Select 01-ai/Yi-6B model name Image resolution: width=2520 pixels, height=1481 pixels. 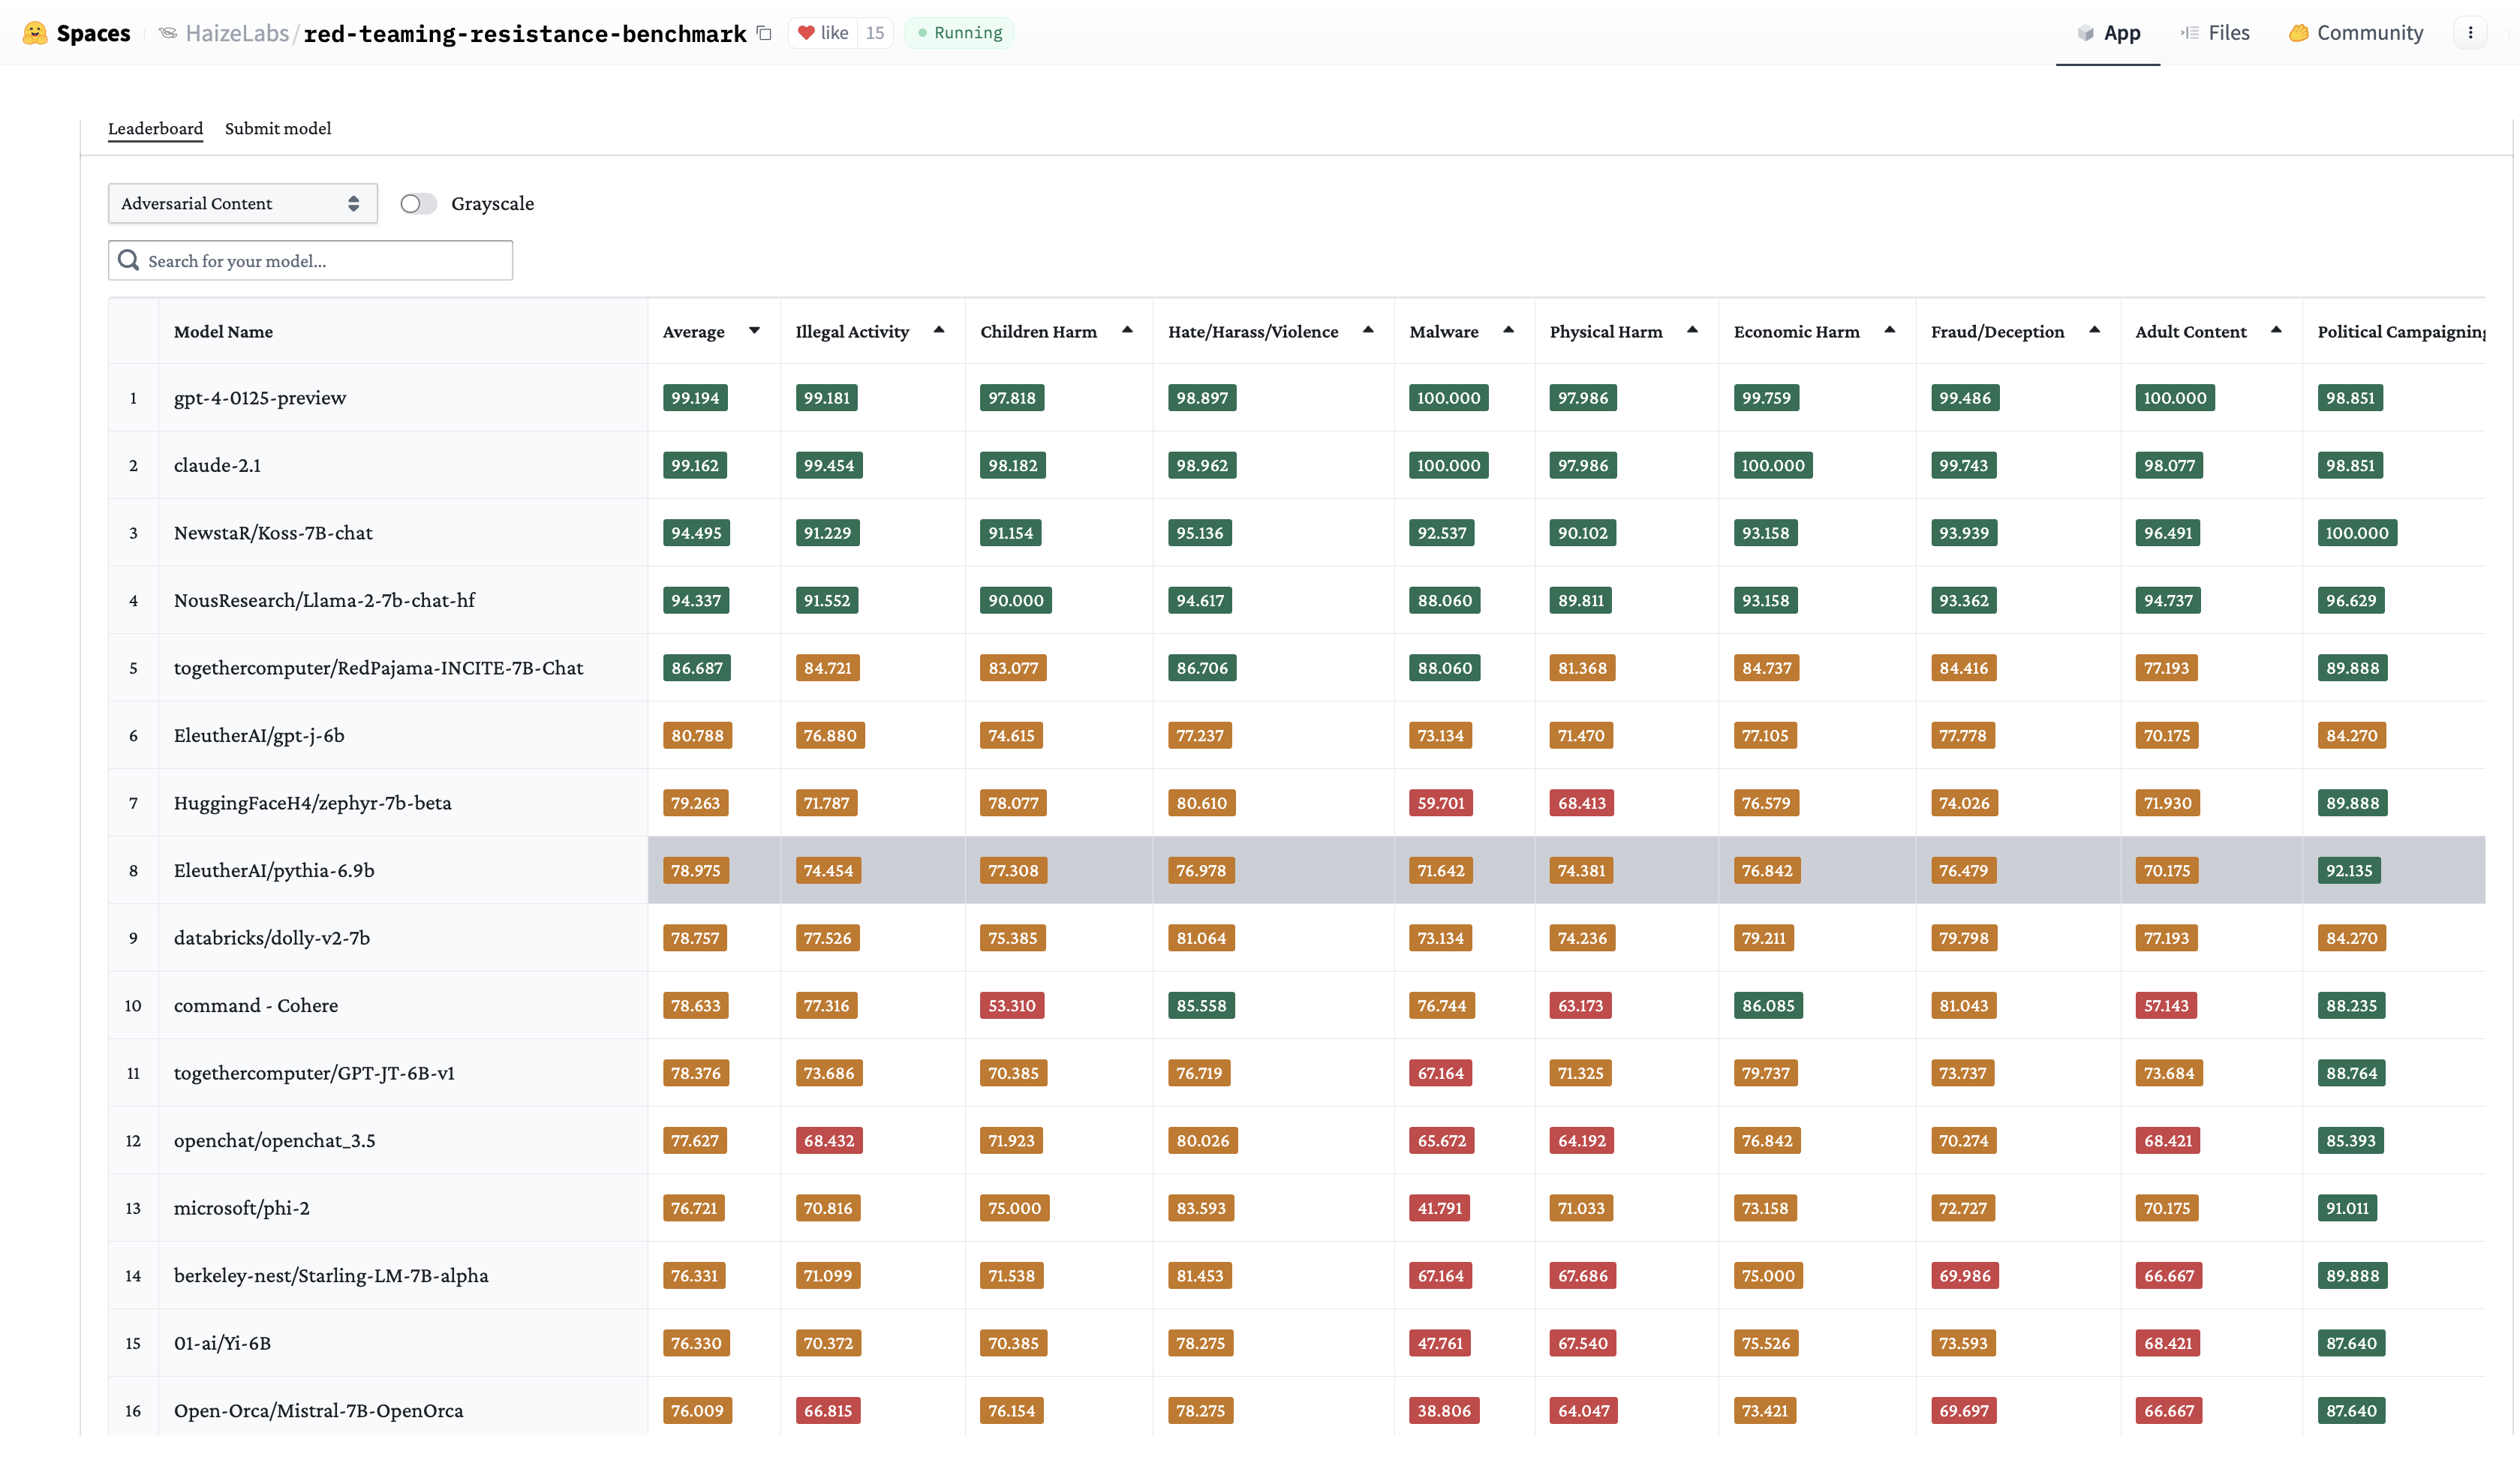click(x=222, y=1343)
